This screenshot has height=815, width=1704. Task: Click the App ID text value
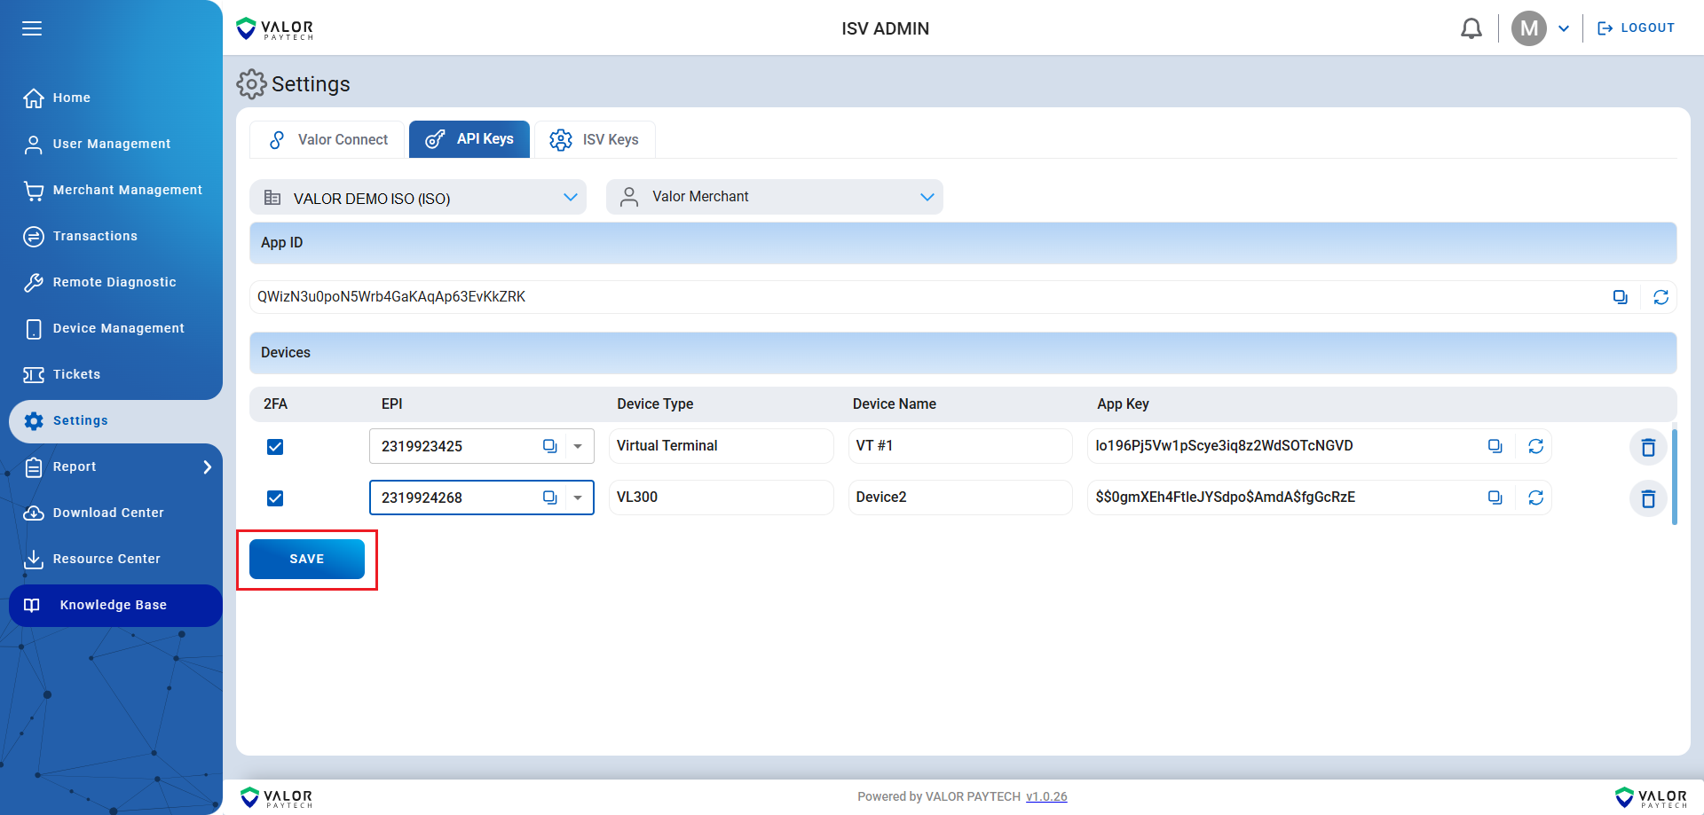[x=391, y=297]
